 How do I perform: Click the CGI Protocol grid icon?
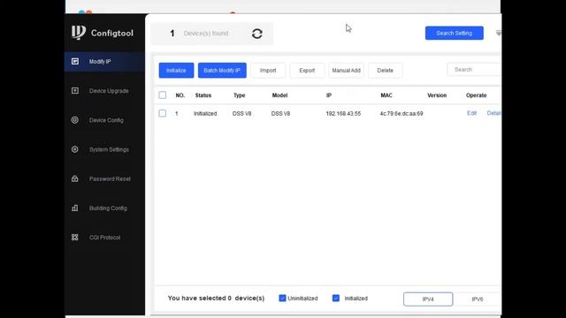pos(74,238)
